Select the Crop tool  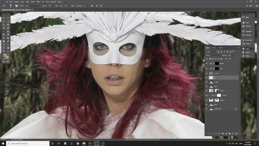point(4,25)
